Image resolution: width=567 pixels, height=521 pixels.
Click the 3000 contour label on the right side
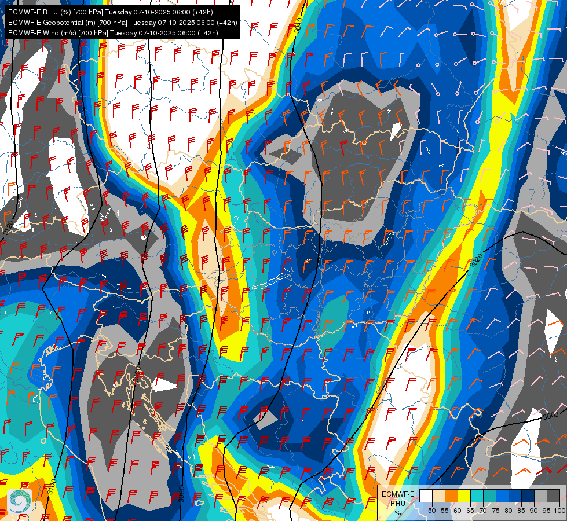(x=550, y=416)
